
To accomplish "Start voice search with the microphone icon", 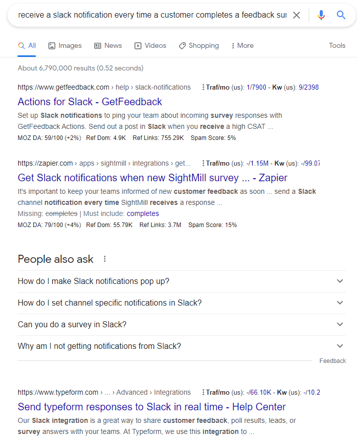I will coord(321,15).
